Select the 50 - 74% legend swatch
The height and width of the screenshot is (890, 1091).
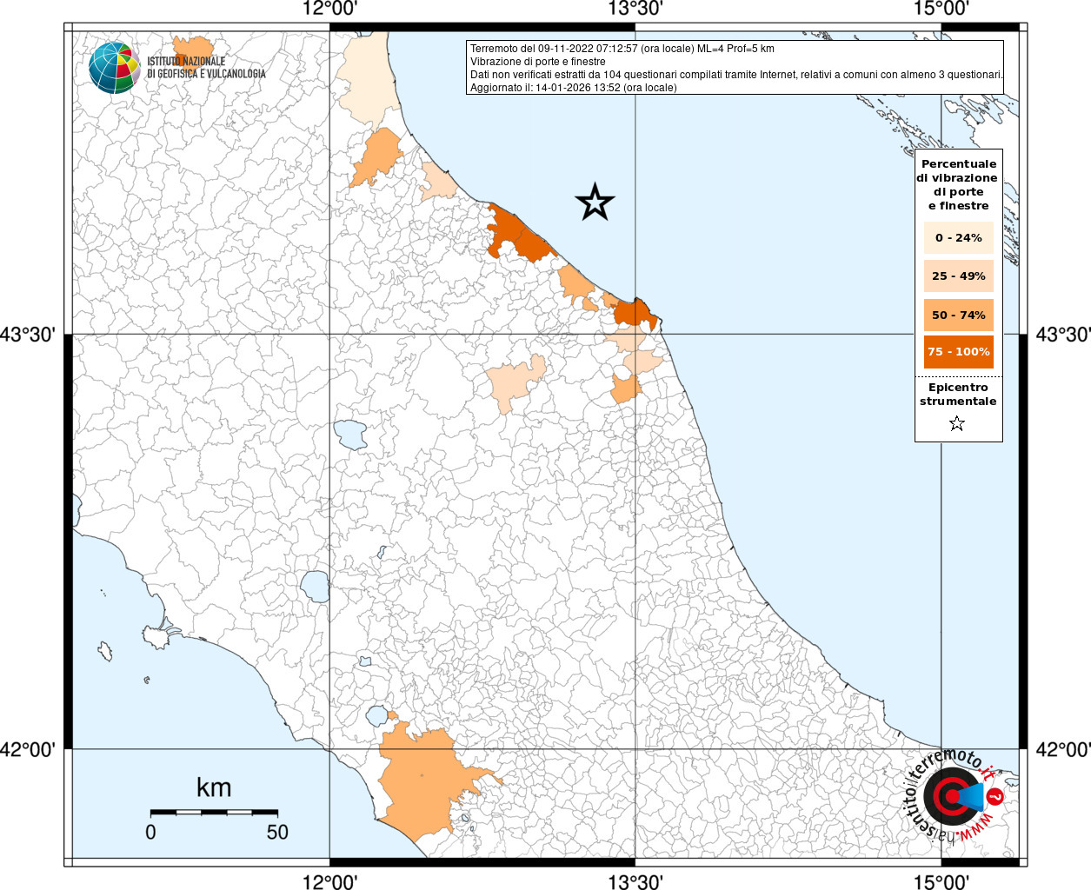(x=959, y=315)
